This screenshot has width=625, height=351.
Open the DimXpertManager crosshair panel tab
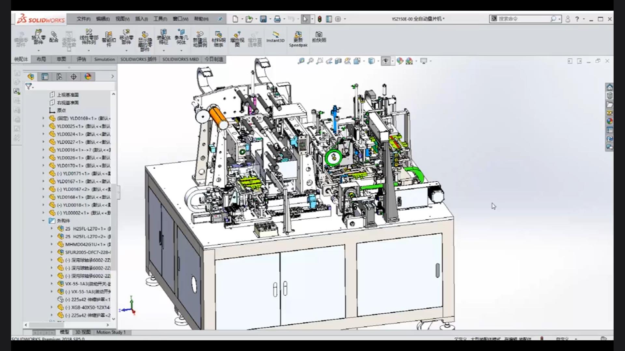point(74,76)
